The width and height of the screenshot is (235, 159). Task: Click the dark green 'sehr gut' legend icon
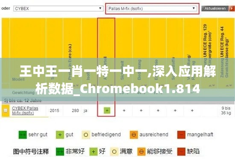(x=23, y=135)
